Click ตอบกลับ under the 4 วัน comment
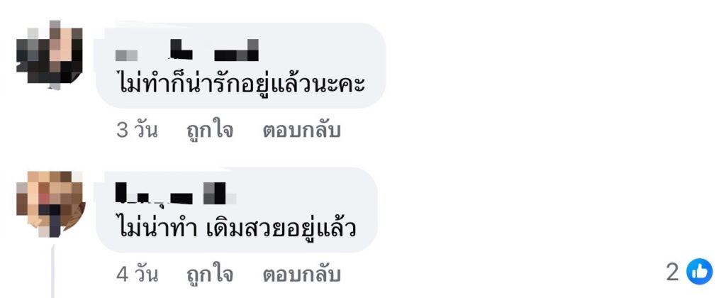Image resolution: width=726 pixels, height=298 pixels. tap(302, 275)
